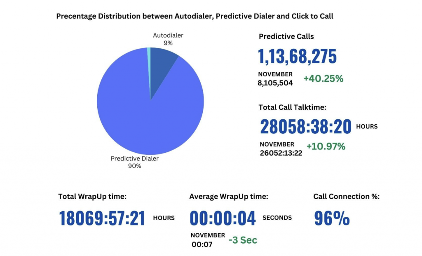Click the +40.25% growth indicator
Image resolution: width=422 pixels, height=256 pixels.
point(324,78)
